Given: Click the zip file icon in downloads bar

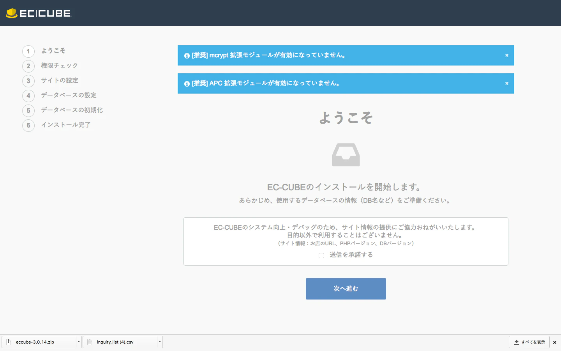Looking at the screenshot, I should click(9, 342).
